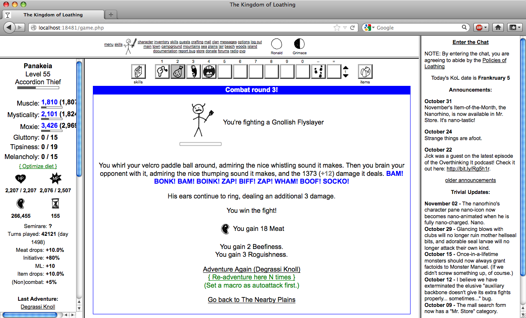This screenshot has height=318, width=526.
Task: Click the Ronald moon icon
Action: (277, 44)
